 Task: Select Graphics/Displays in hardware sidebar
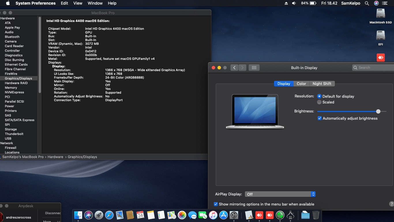point(19,78)
